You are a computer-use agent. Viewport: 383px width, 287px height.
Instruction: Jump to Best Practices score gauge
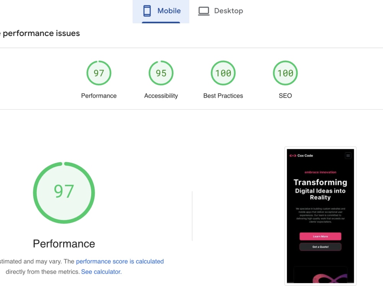[223, 73]
